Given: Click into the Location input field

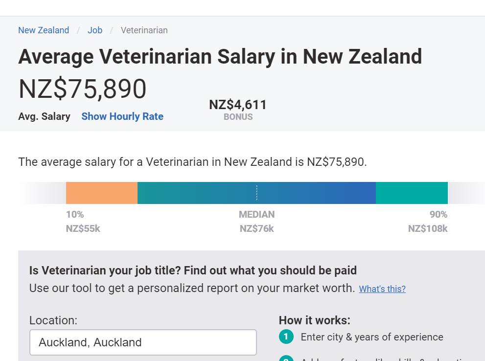Looking at the screenshot, I should tap(143, 342).
